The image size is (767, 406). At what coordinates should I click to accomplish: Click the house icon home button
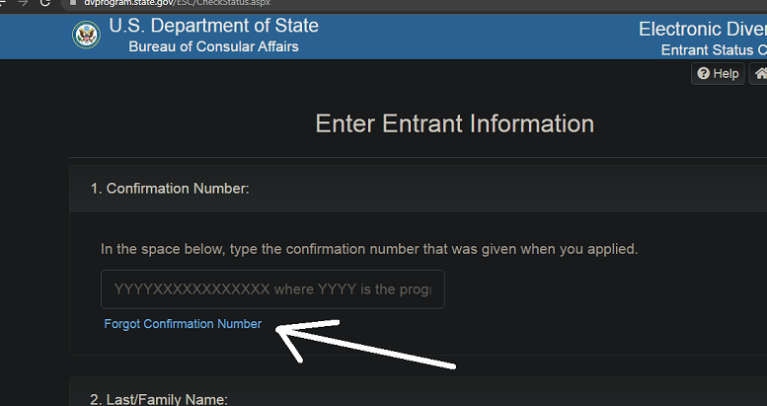pos(761,73)
